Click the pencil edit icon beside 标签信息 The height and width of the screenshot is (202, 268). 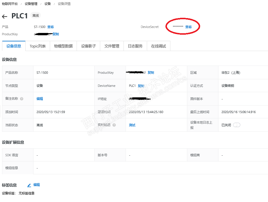coord(29,185)
